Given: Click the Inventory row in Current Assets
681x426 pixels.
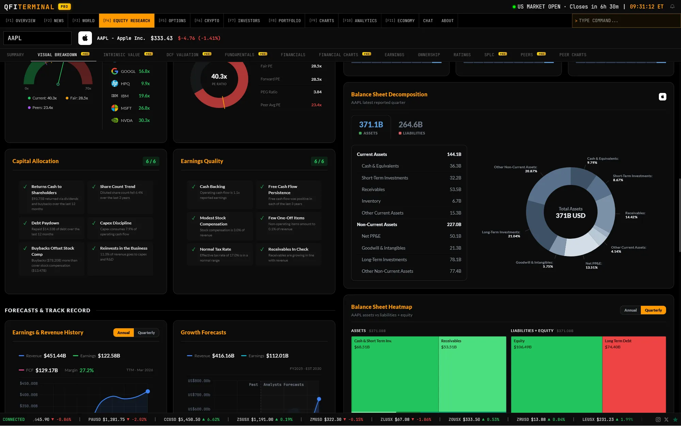Looking at the screenshot, I should tap(409, 201).
